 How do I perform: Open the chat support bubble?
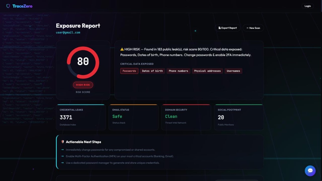(310, 171)
